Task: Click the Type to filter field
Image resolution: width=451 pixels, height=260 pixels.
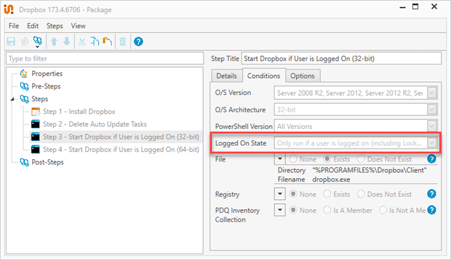Action: pyautogui.click(x=104, y=59)
